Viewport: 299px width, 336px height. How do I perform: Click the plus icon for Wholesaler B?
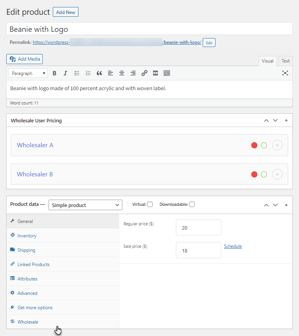277,174
